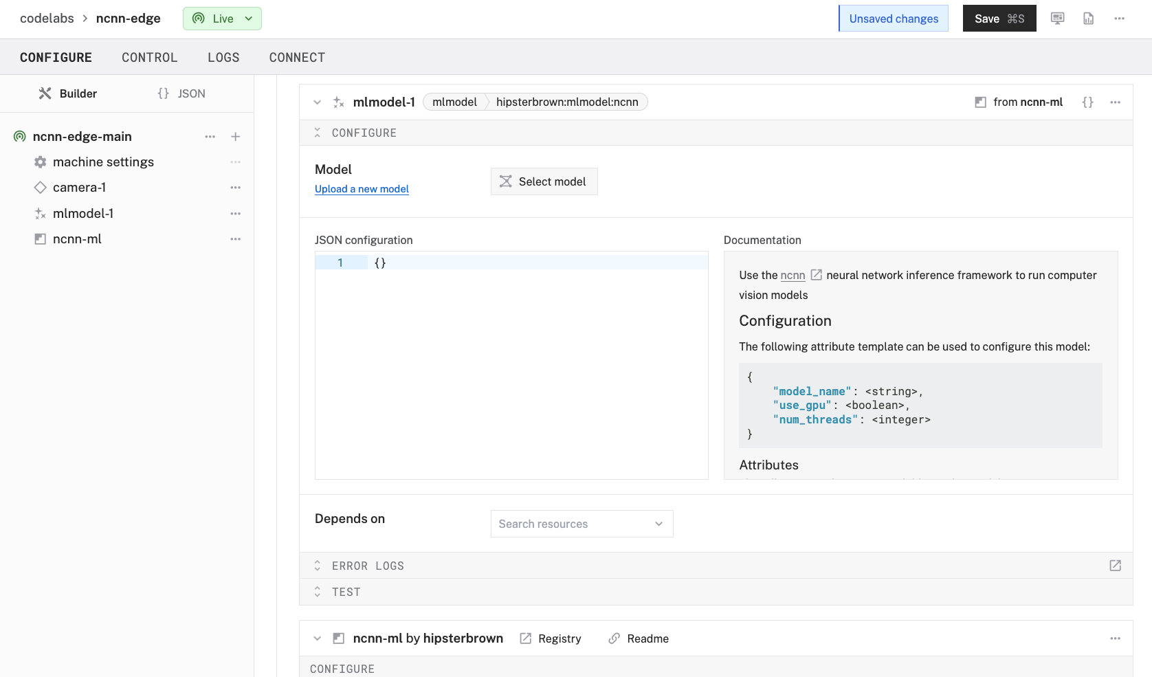This screenshot has height=677, width=1152.
Task: Save changes with the Save button
Action: point(999,19)
